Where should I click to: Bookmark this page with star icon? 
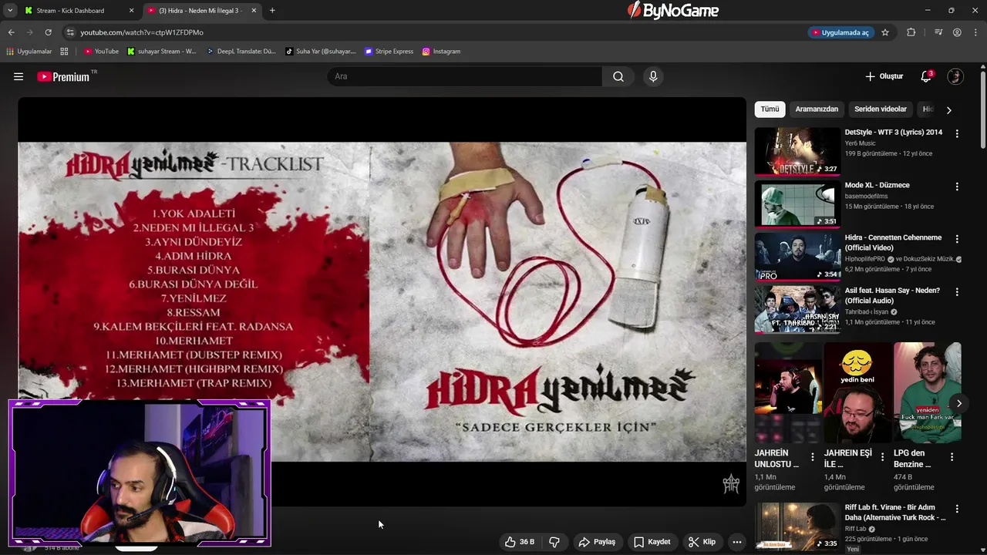point(885,32)
